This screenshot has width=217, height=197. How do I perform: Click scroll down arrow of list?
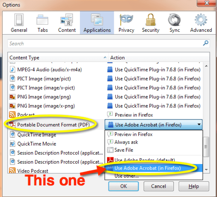point(207,169)
